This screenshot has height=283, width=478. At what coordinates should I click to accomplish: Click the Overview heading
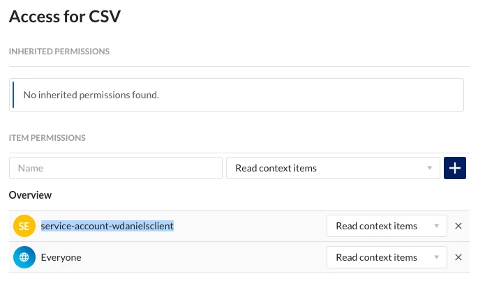(x=30, y=195)
